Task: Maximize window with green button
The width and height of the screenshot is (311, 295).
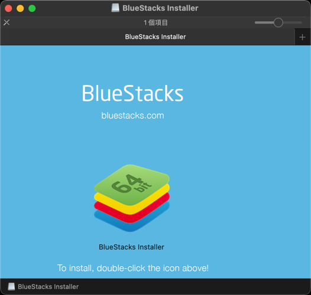Action: coord(32,8)
